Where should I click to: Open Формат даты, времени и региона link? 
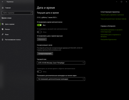tap(112, 15)
